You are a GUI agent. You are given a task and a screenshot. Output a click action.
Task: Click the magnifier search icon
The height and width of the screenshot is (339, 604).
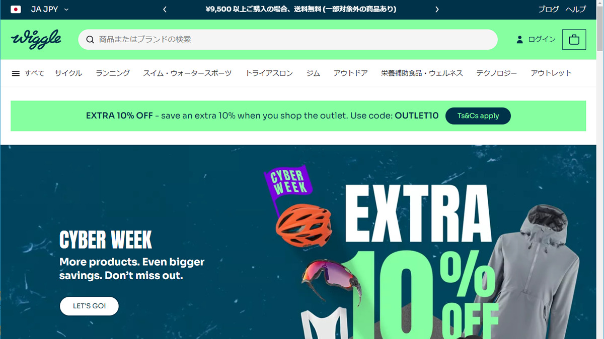[x=90, y=40]
